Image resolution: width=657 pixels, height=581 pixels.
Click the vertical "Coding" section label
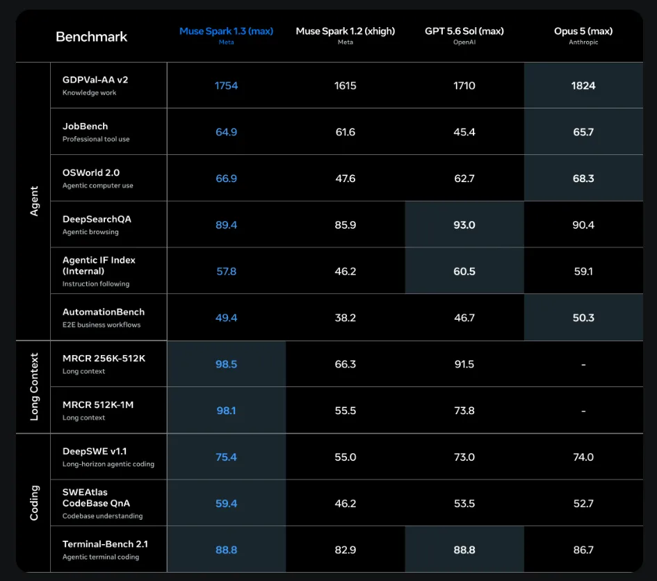(34, 502)
